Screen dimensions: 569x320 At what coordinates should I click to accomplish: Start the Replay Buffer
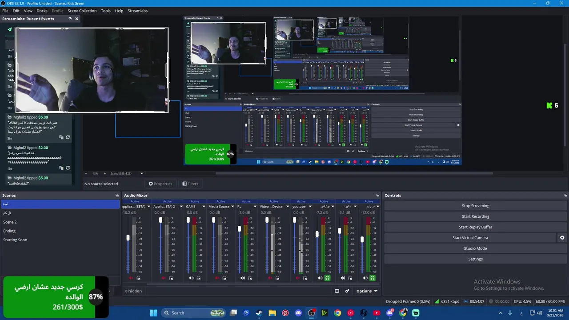pos(475,227)
